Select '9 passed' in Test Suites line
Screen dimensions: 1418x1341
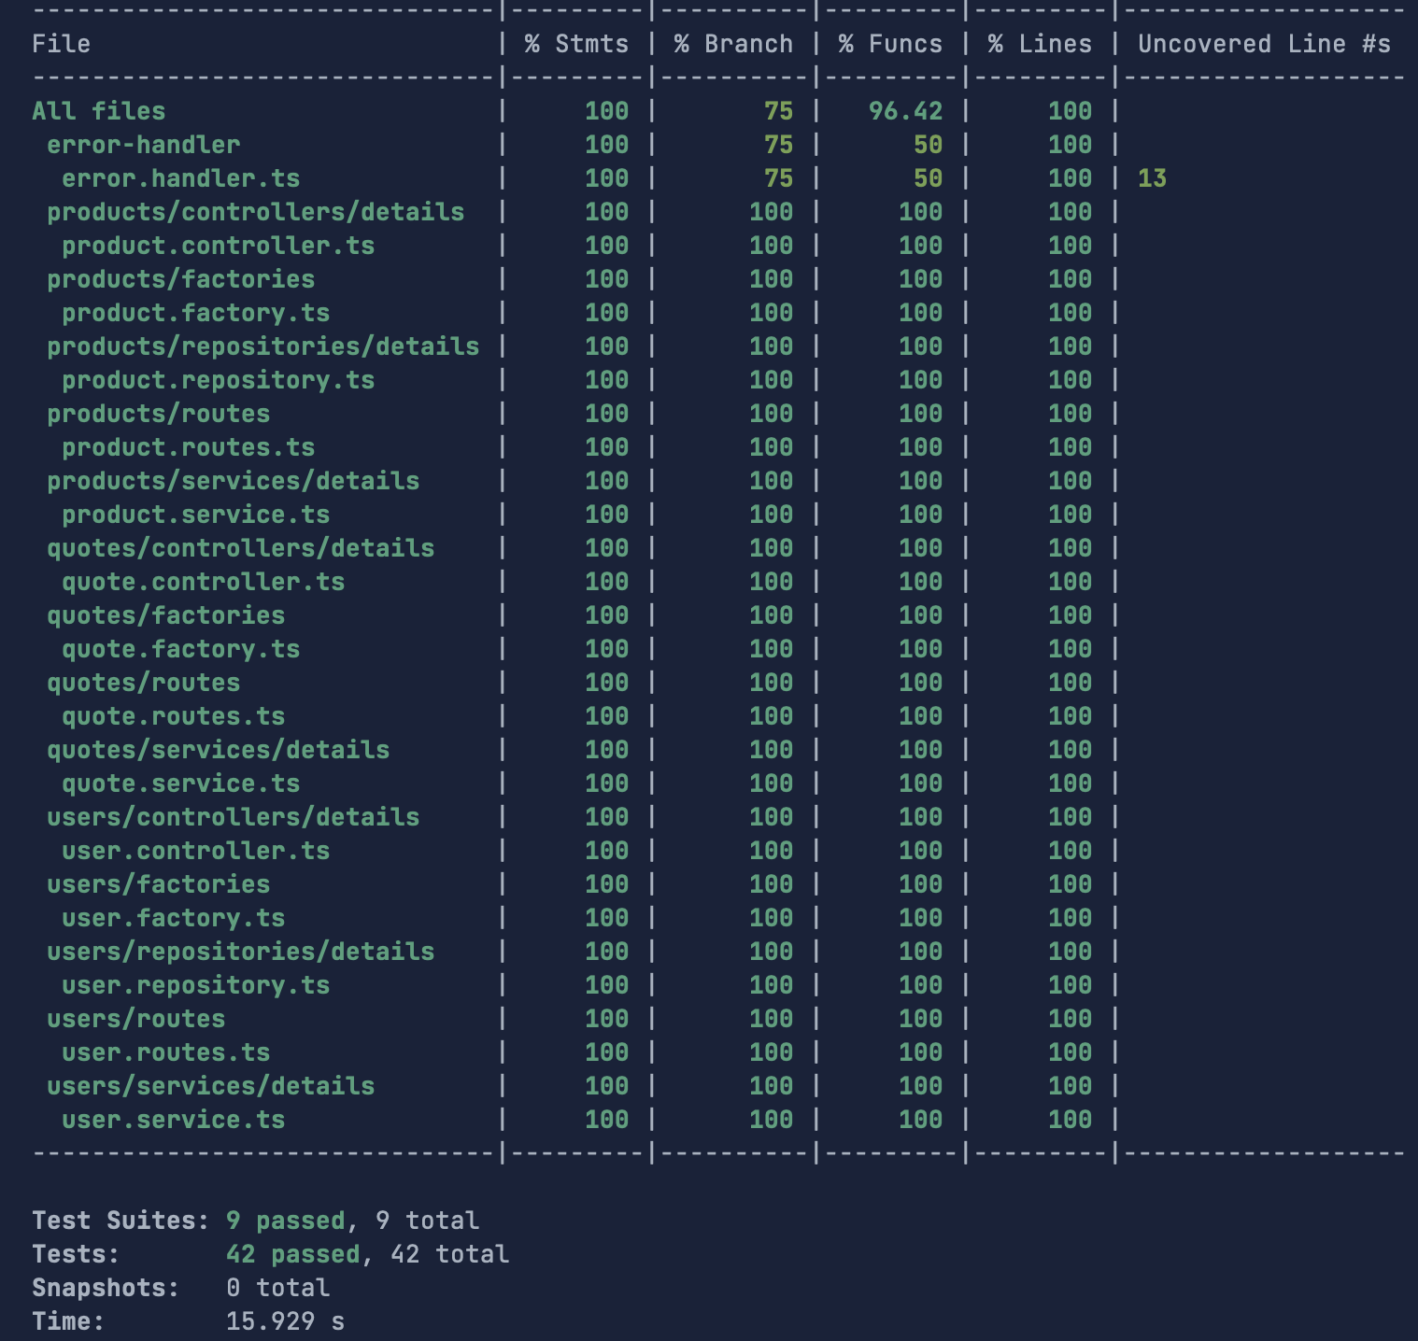(x=285, y=1221)
